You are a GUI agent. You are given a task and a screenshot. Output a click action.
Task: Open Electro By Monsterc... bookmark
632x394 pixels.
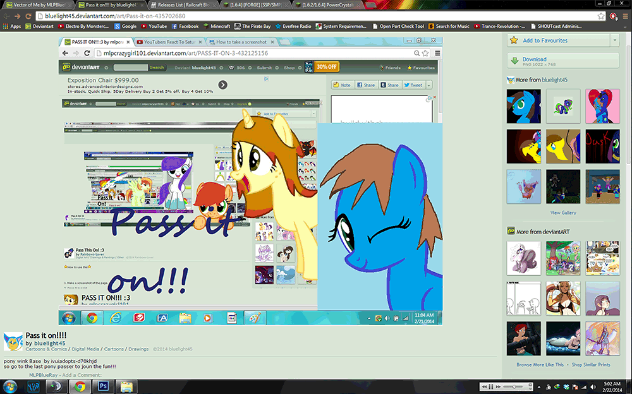(83, 26)
